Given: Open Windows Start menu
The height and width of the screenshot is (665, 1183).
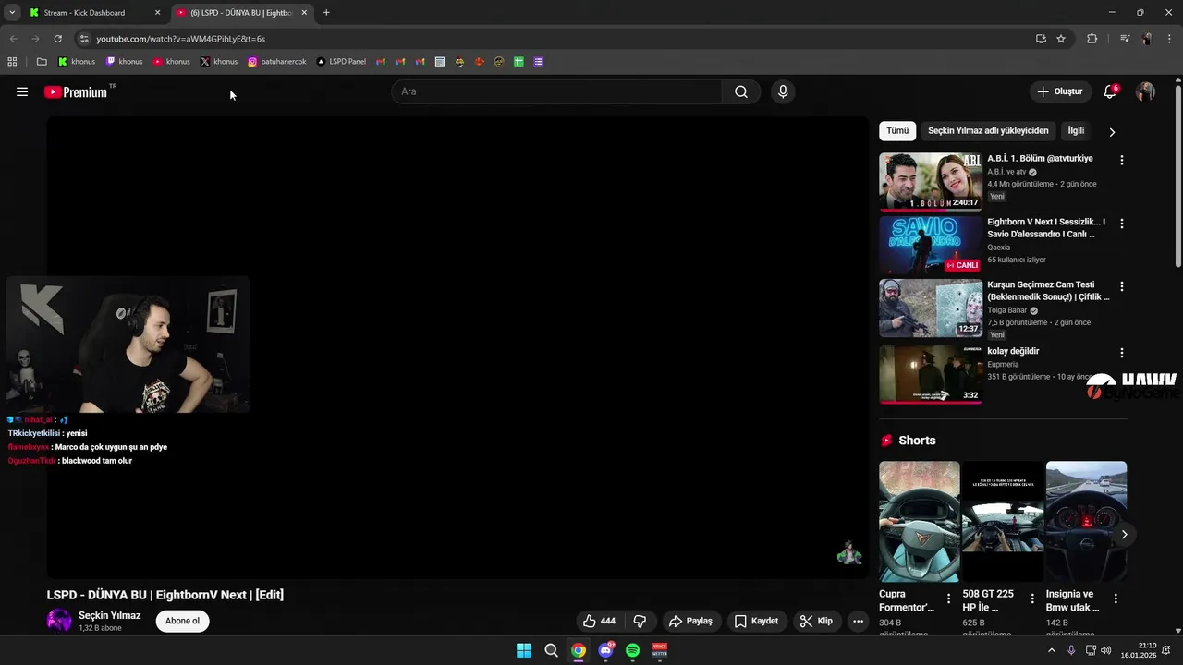Looking at the screenshot, I should 524,650.
